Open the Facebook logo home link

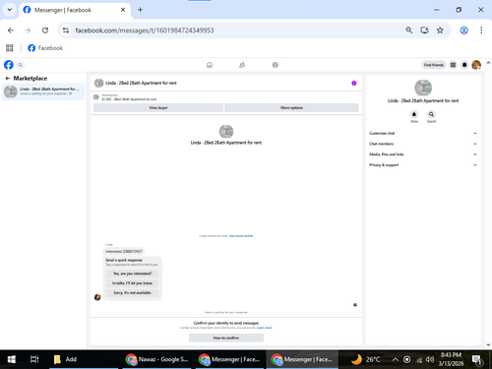pos(9,65)
